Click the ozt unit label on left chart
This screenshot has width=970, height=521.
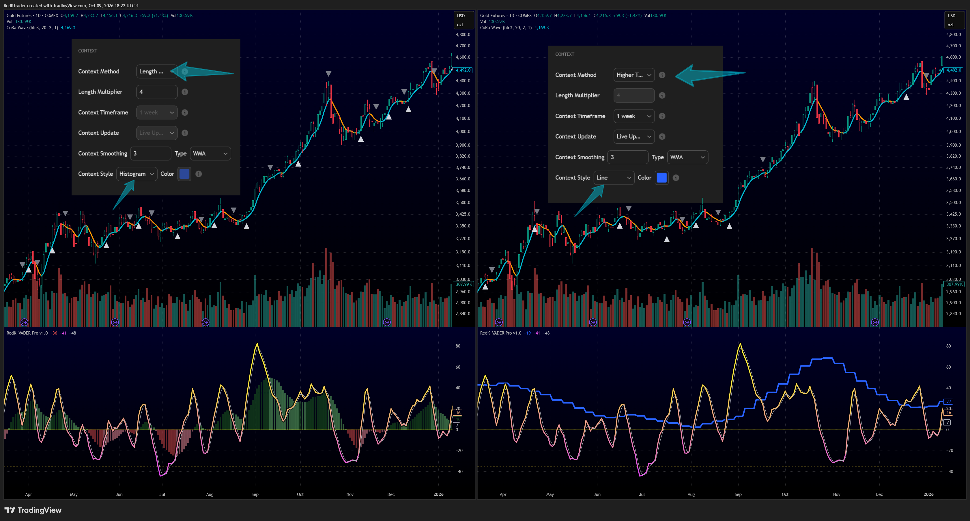pyautogui.click(x=460, y=25)
